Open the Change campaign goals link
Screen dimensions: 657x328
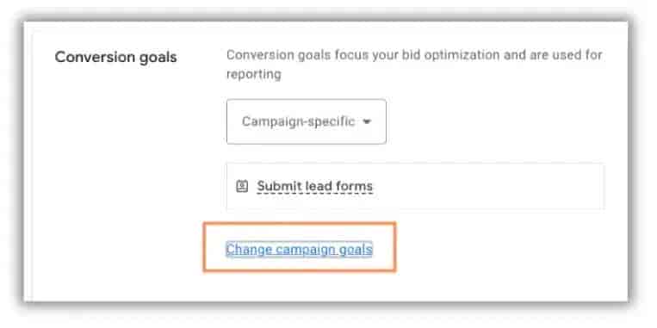[x=299, y=250]
